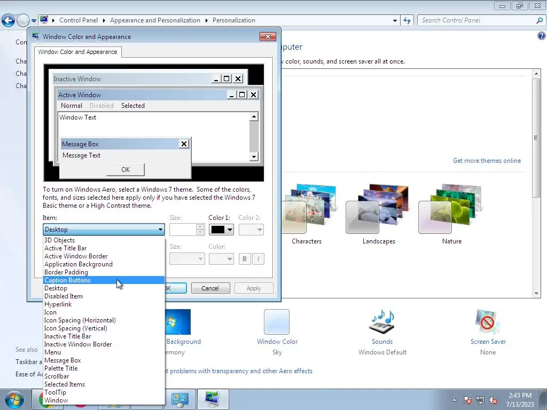The height and width of the screenshot is (410, 547).
Task: Expand address bar history dropdown
Action: click(x=395, y=21)
